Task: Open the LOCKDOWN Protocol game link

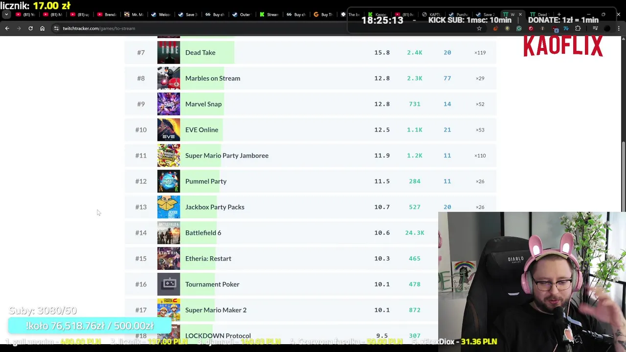Action: [218, 335]
